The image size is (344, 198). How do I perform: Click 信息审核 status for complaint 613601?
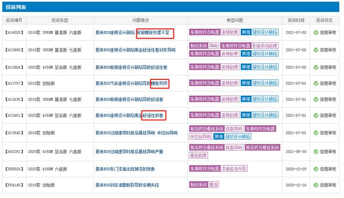click(328, 115)
